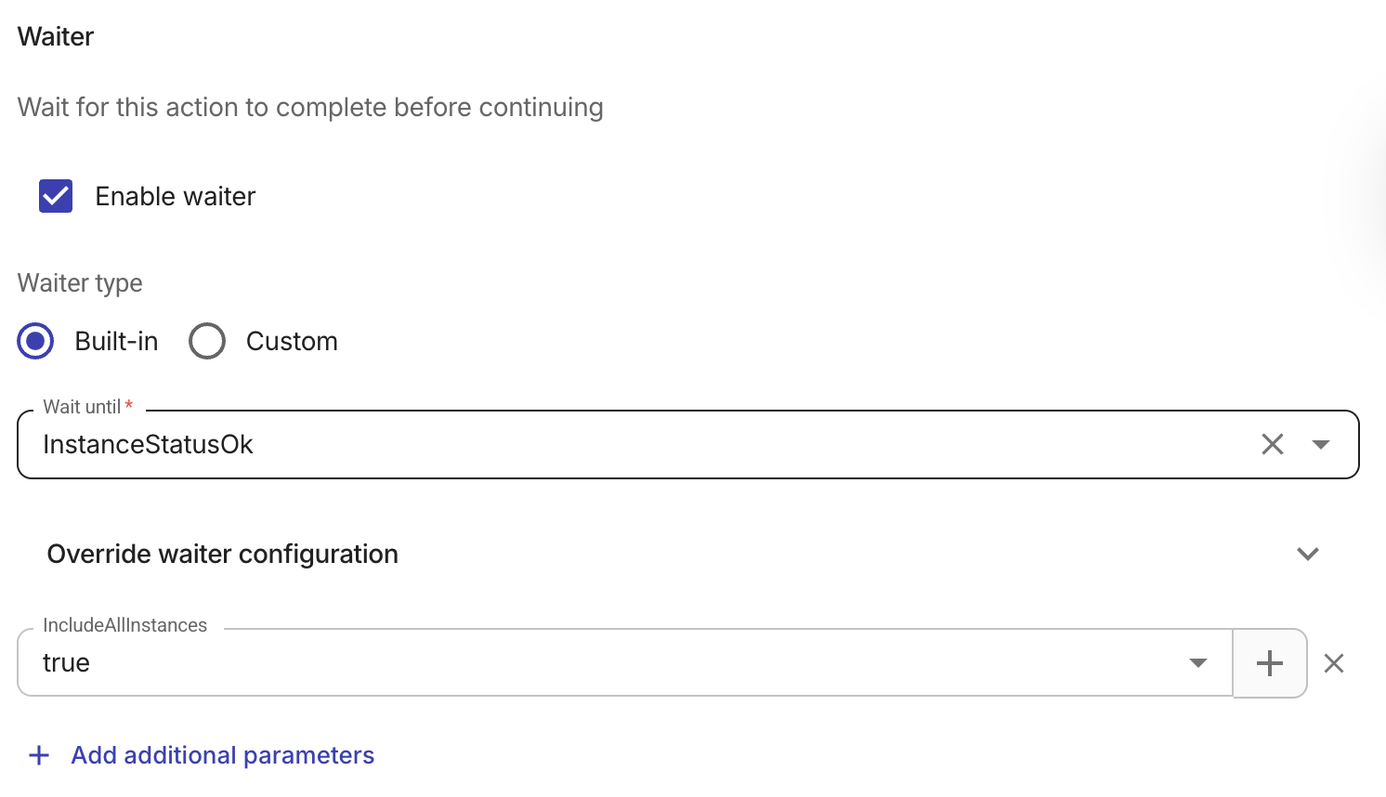Click the plus icon before Add additional parameters

click(39, 755)
